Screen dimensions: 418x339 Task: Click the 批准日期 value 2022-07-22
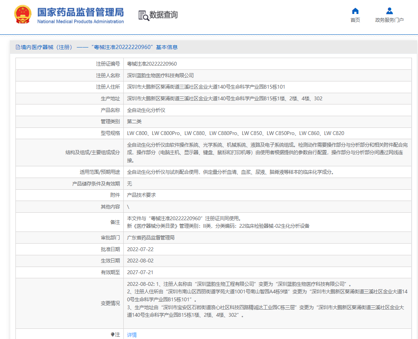pyautogui.click(x=140, y=249)
